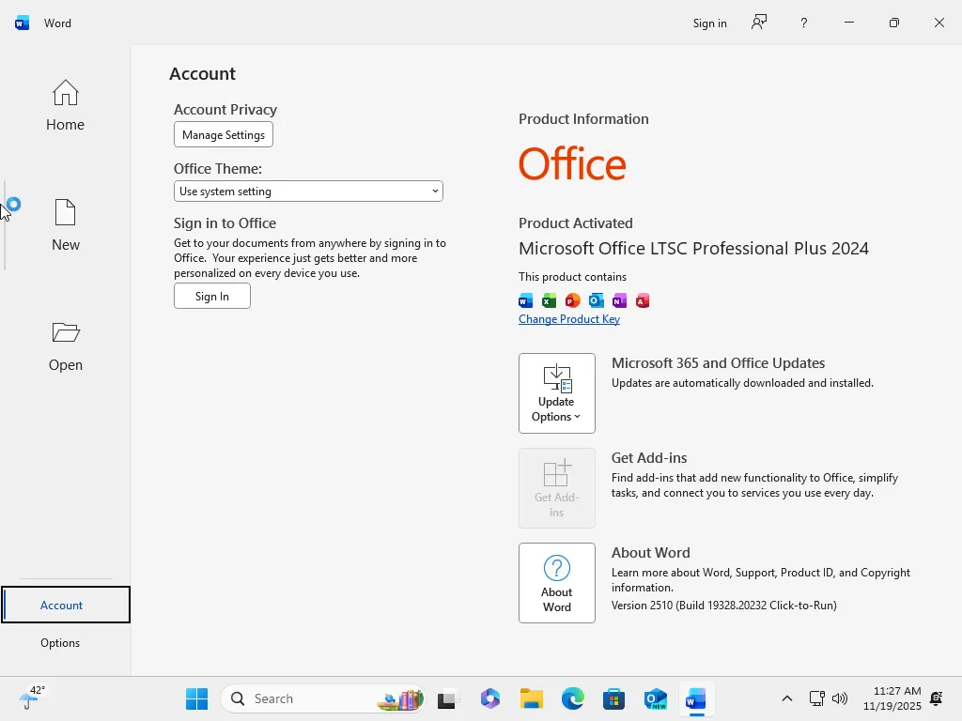Minimize the Word window
The height and width of the screenshot is (721, 962).
(x=849, y=23)
